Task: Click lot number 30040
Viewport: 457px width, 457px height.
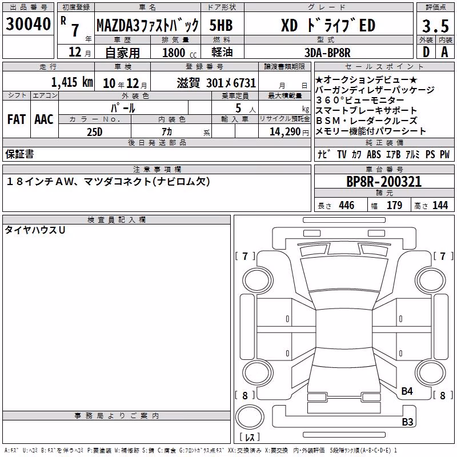Action: [28, 24]
